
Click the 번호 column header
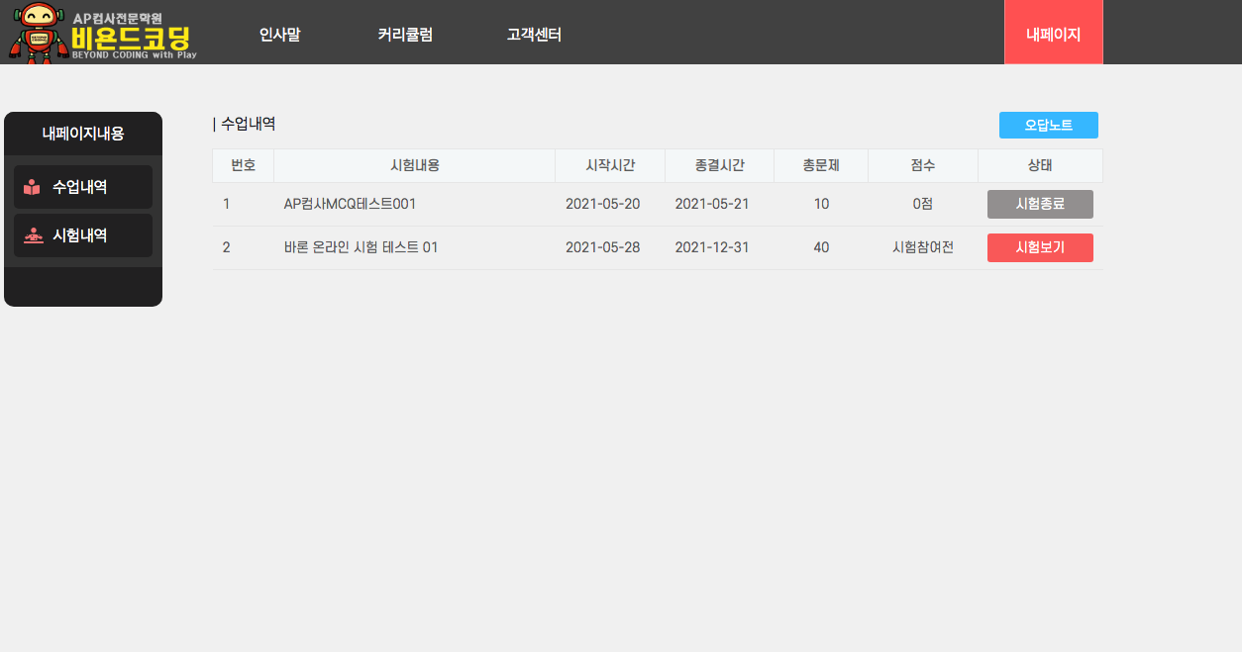pos(243,165)
